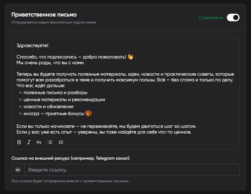Click the bullet item 'полезные письма и разборы'
The image size is (251, 194).
(x=55, y=93)
